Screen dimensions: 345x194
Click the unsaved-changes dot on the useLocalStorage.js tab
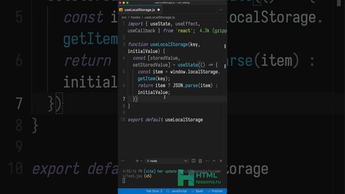[x=158, y=10]
